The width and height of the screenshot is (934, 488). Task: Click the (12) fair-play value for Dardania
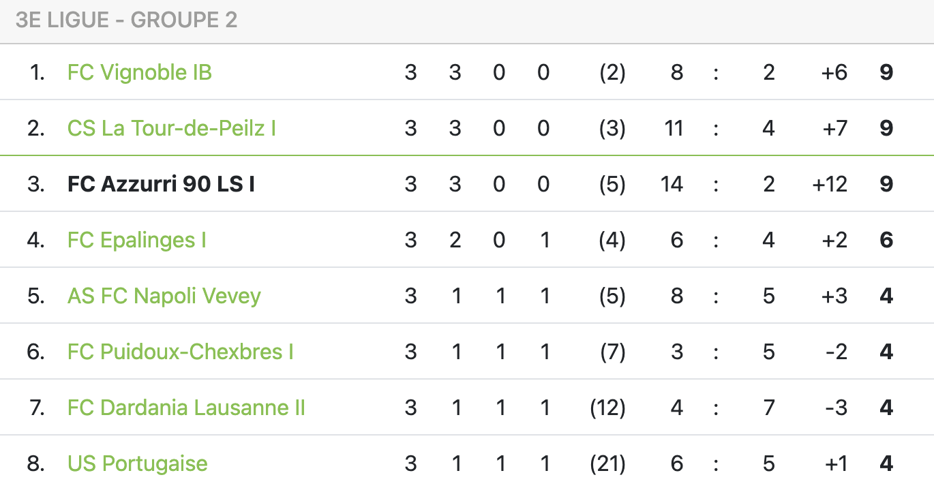click(607, 408)
